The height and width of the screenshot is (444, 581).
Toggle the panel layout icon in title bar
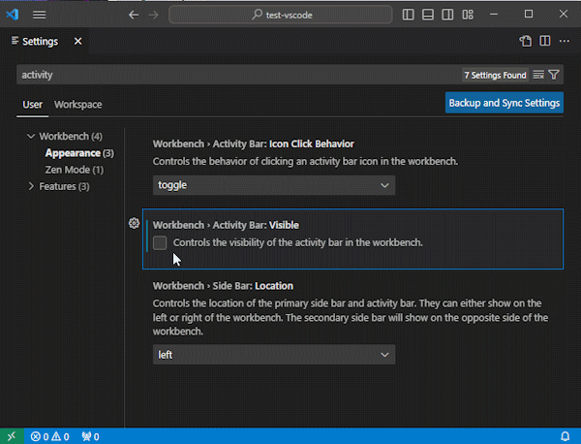[428, 15]
